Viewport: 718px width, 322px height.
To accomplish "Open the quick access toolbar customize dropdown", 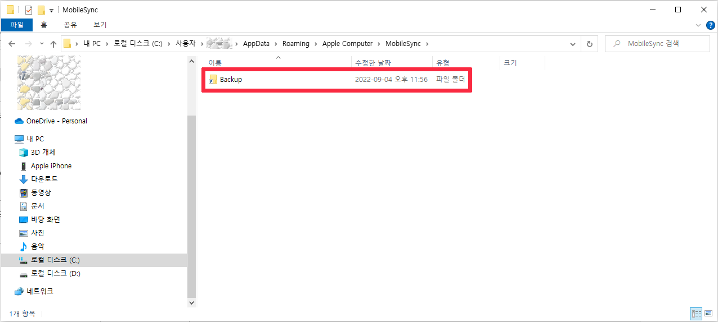I will point(52,10).
